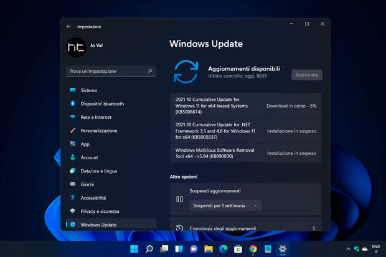The image size is (386, 257).
Task: Select the game controller Giochi icon
Action: point(73,184)
